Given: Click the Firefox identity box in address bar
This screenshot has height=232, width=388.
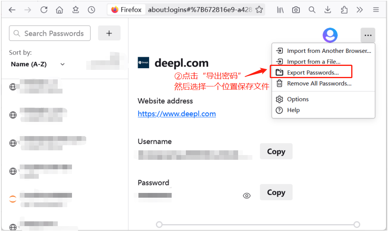Looking at the screenshot, I should [x=127, y=9].
